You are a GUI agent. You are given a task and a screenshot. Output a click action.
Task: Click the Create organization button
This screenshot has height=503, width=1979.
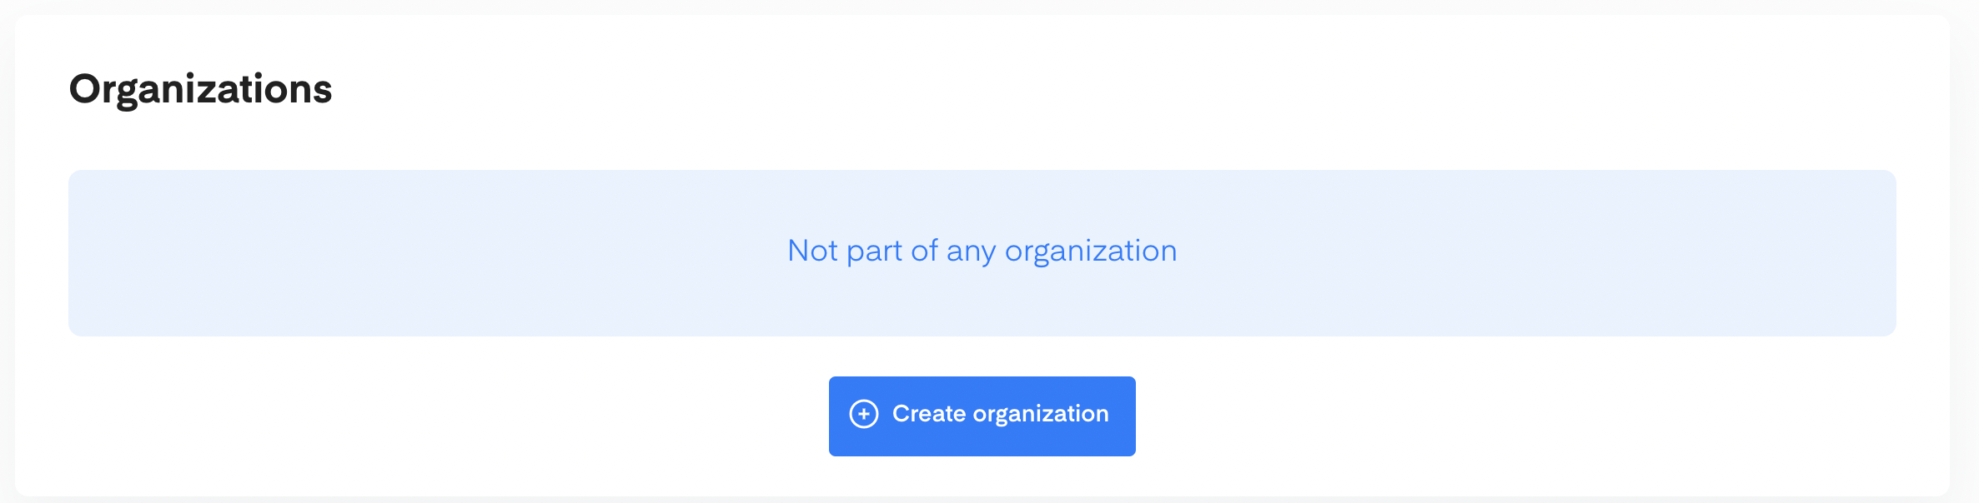tap(982, 416)
